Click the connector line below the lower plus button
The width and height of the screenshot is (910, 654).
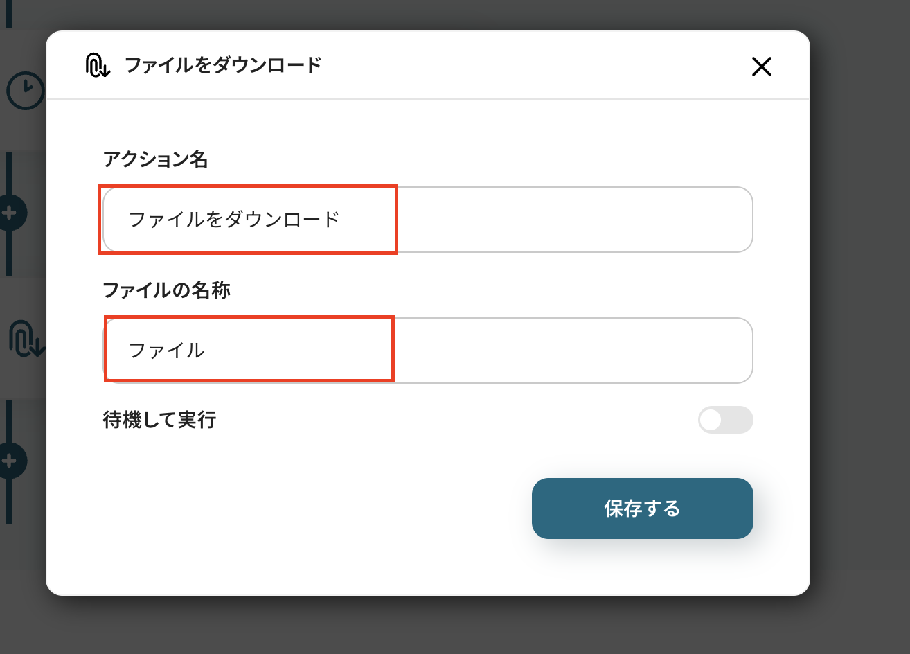click(x=9, y=502)
